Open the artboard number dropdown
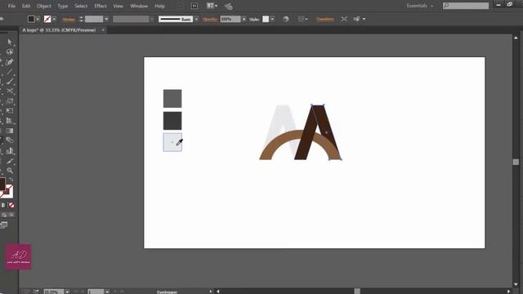Screen dimensions: 523x294 107,292
